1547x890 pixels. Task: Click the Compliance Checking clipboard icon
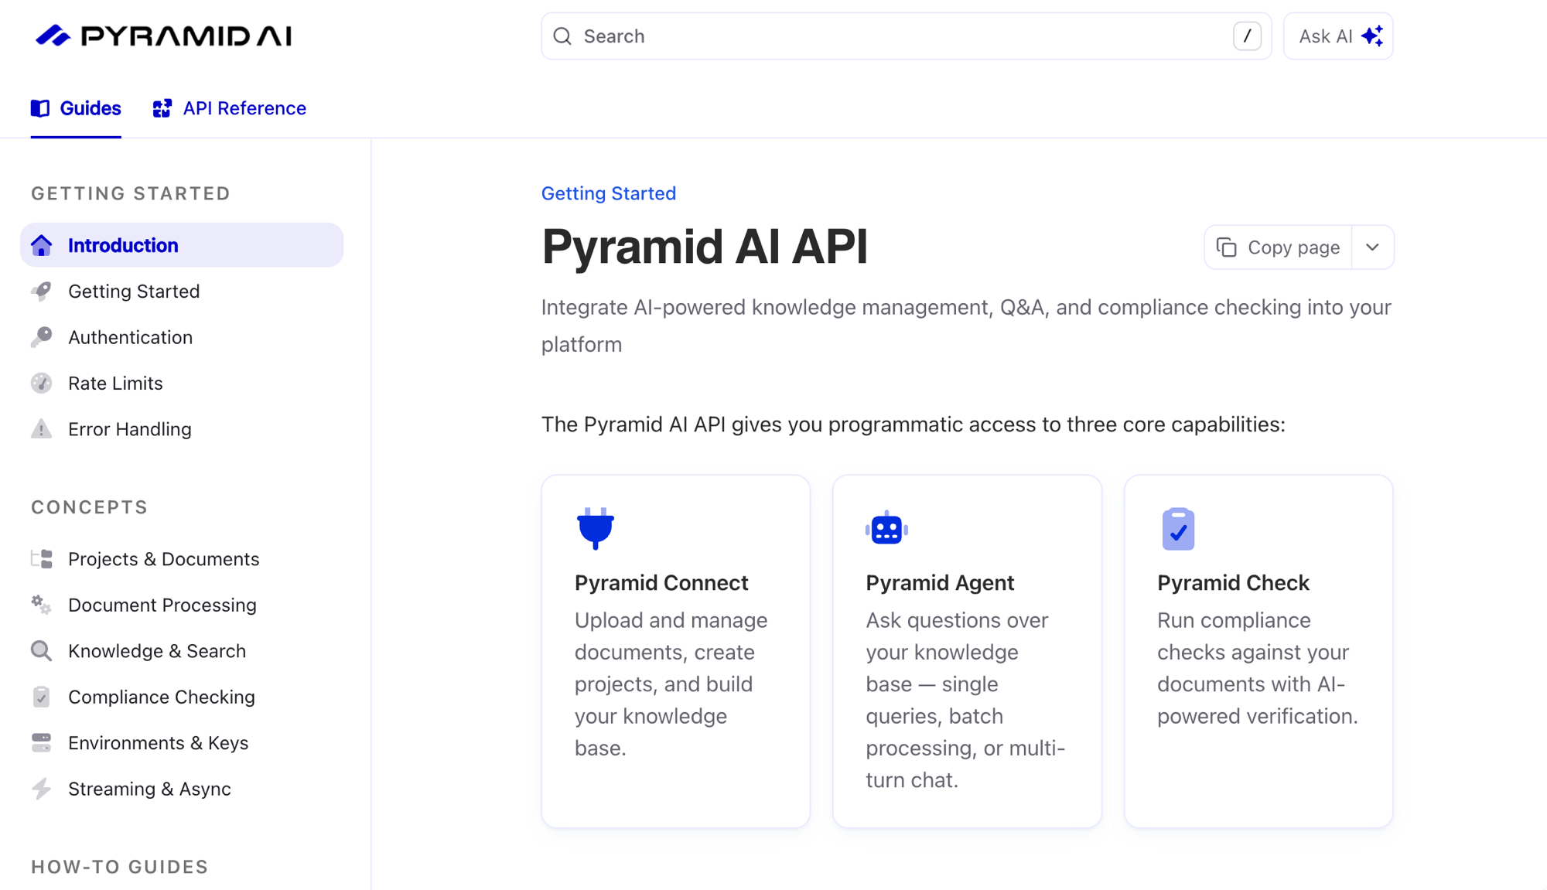(42, 697)
